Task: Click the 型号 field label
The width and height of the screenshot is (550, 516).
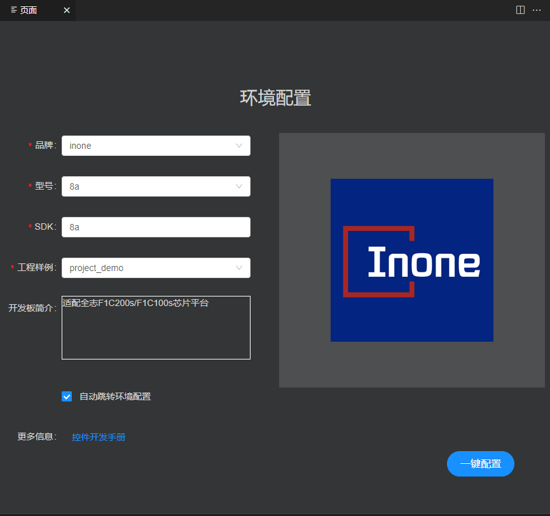Action: (x=46, y=186)
